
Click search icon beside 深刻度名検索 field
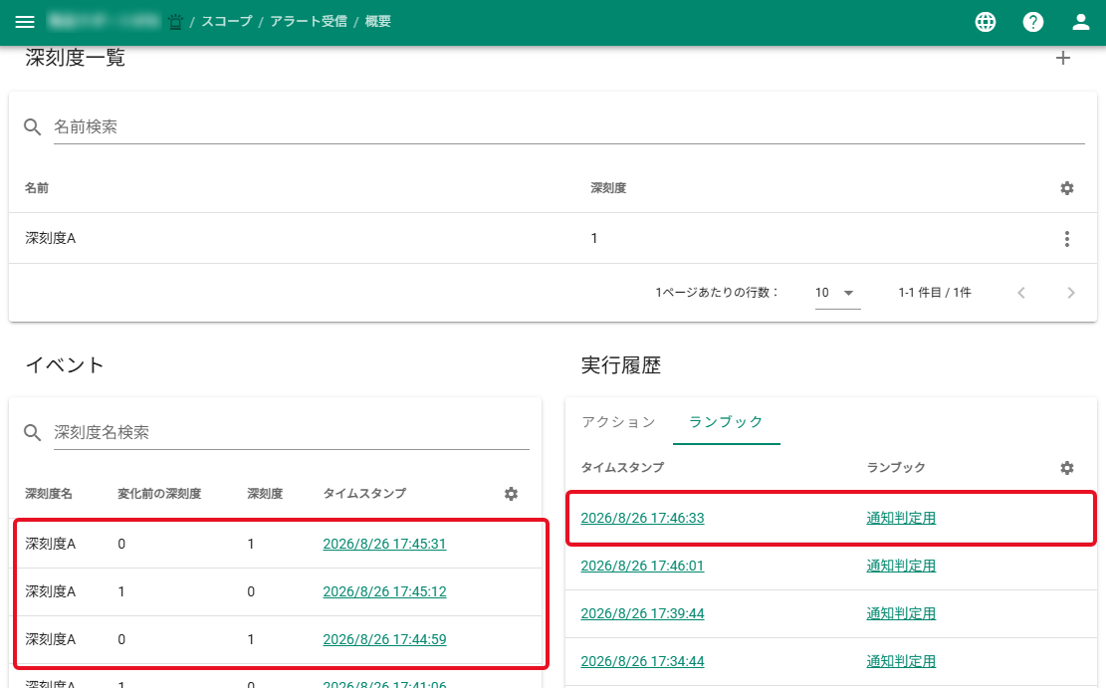(x=33, y=432)
